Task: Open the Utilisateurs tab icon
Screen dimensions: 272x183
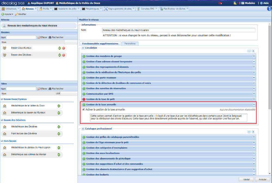Action: pos(3,8)
